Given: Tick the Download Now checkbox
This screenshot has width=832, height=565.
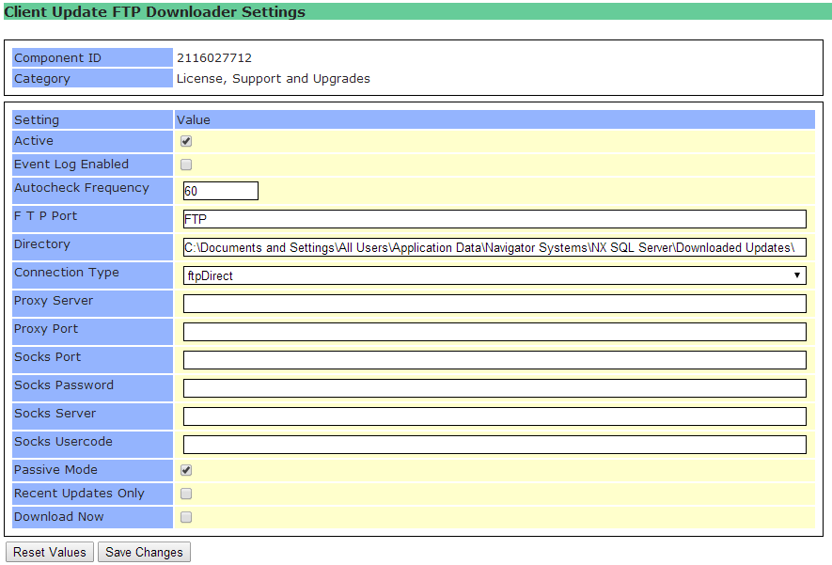Looking at the screenshot, I should tap(186, 517).
